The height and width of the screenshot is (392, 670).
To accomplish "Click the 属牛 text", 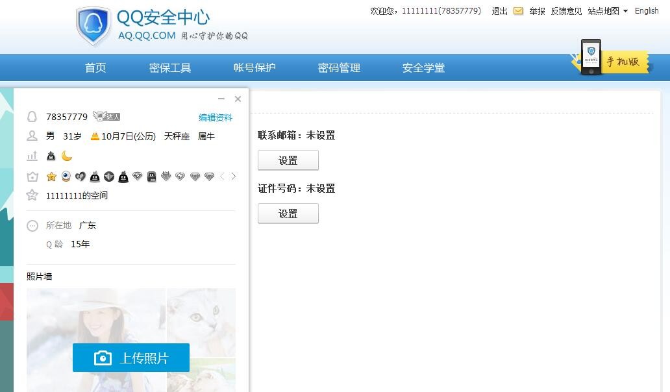I will tap(206, 136).
